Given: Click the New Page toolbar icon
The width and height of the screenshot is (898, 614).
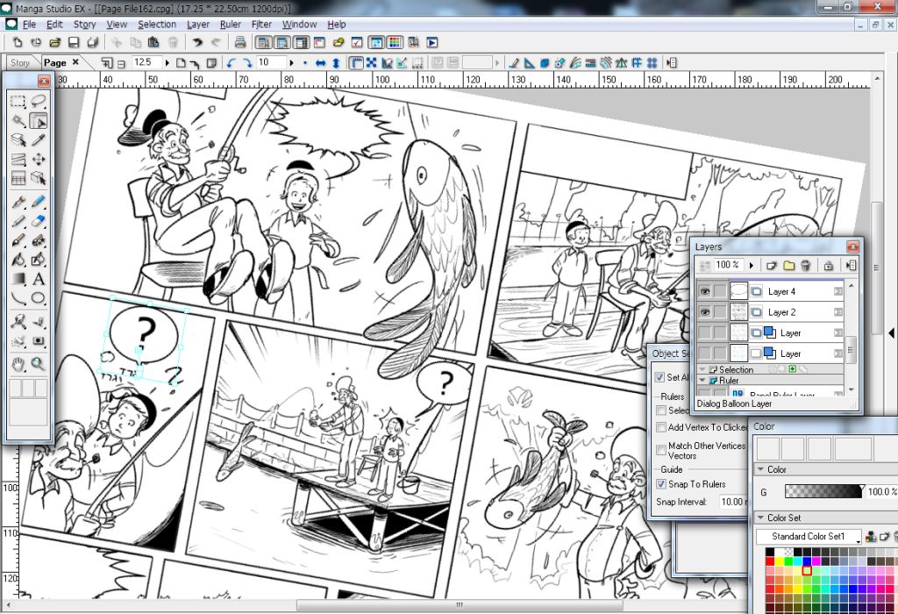Looking at the screenshot, I should click(x=18, y=42).
